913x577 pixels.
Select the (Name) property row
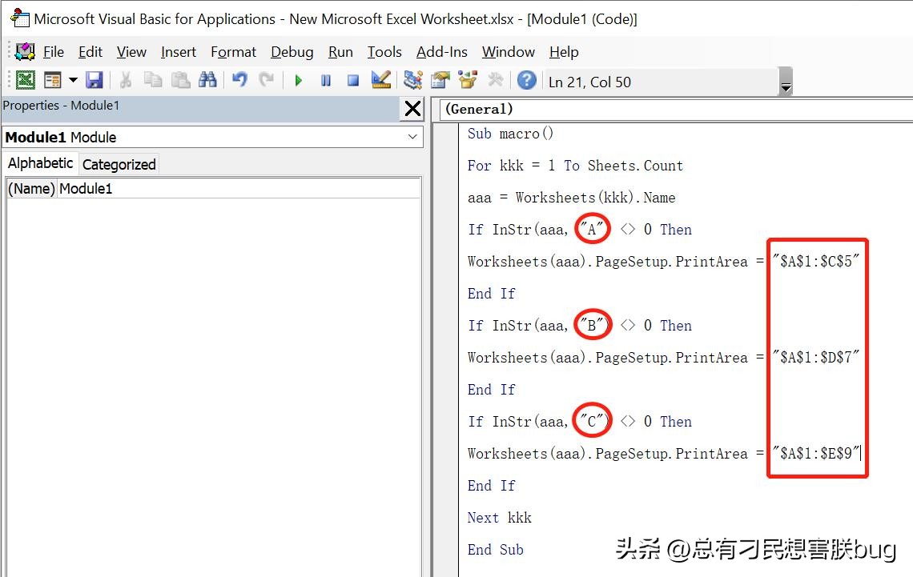point(214,188)
